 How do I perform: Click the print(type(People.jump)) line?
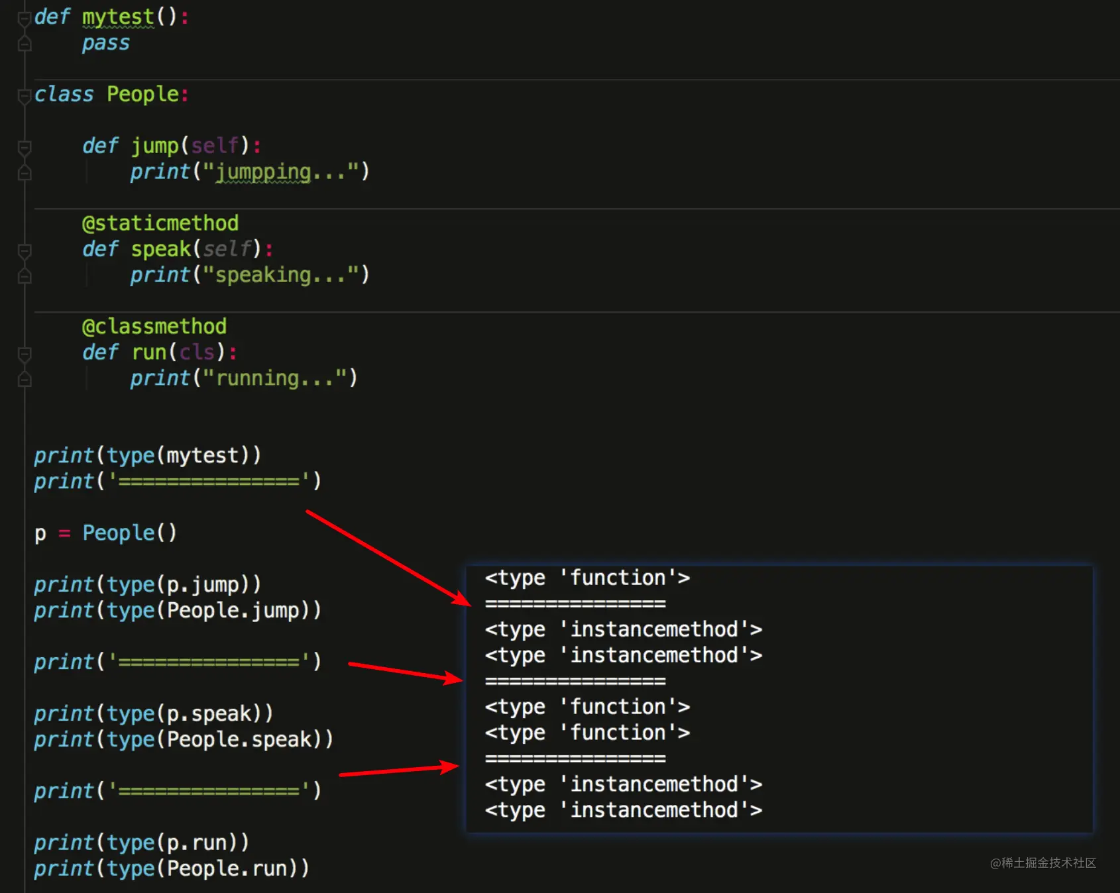(178, 610)
